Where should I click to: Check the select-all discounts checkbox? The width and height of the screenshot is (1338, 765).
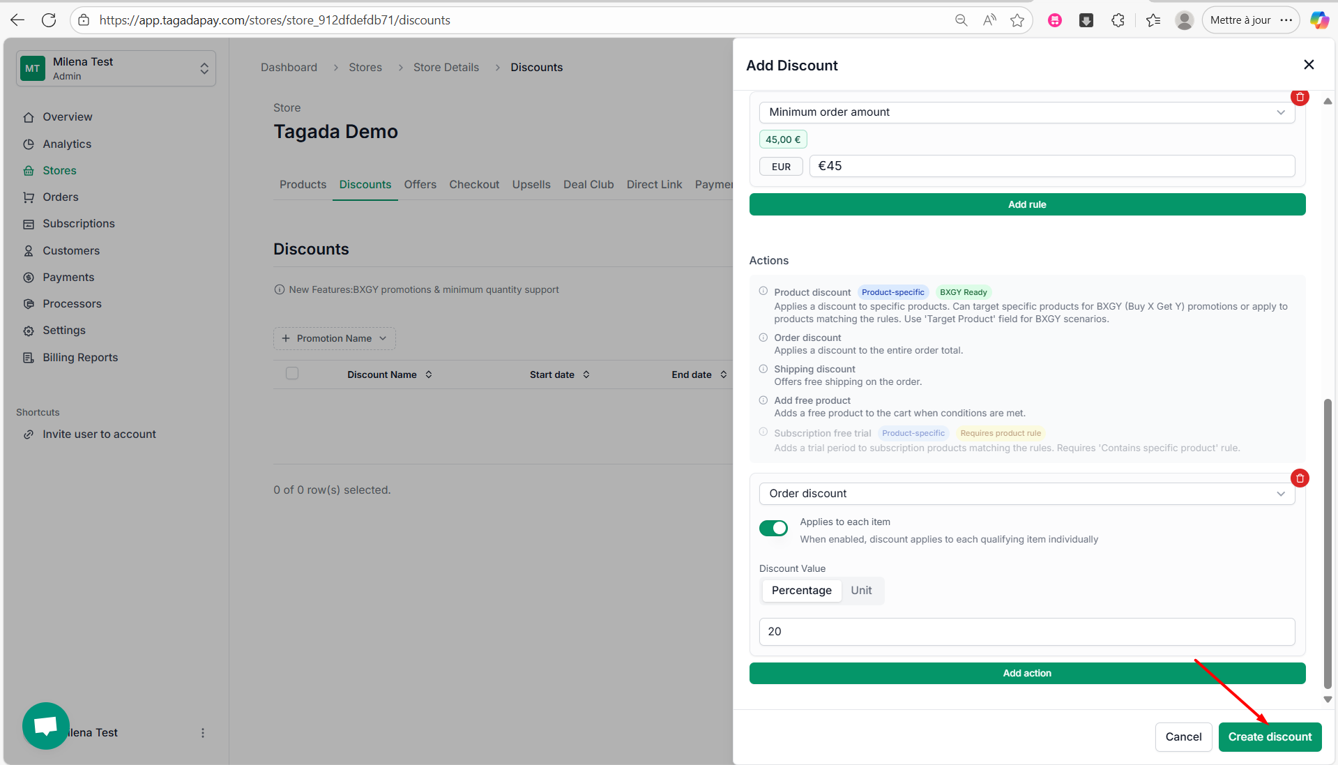tap(292, 374)
